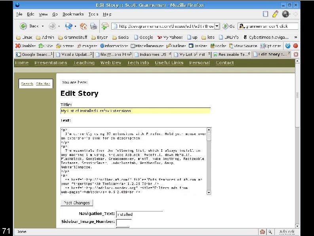Open the My Yahoo! bookmark

pyautogui.click(x=170, y=37)
